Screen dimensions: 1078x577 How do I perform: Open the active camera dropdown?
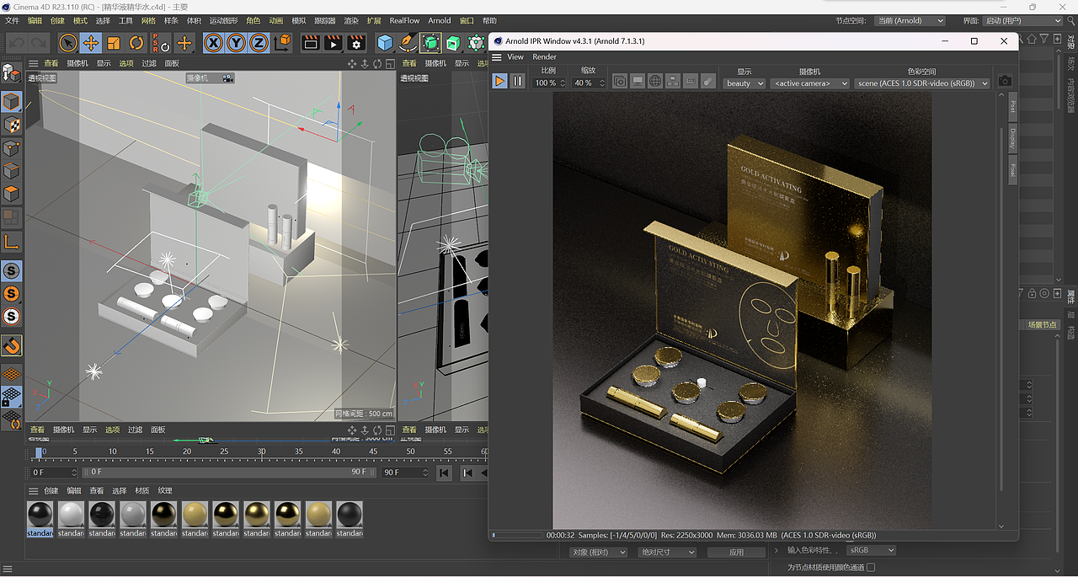(x=810, y=83)
